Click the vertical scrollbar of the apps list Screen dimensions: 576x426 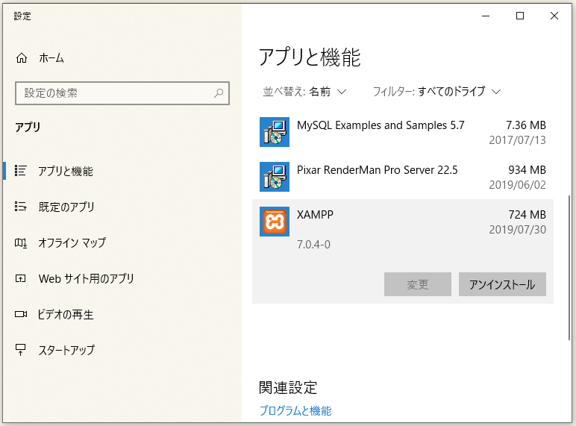coord(569,268)
